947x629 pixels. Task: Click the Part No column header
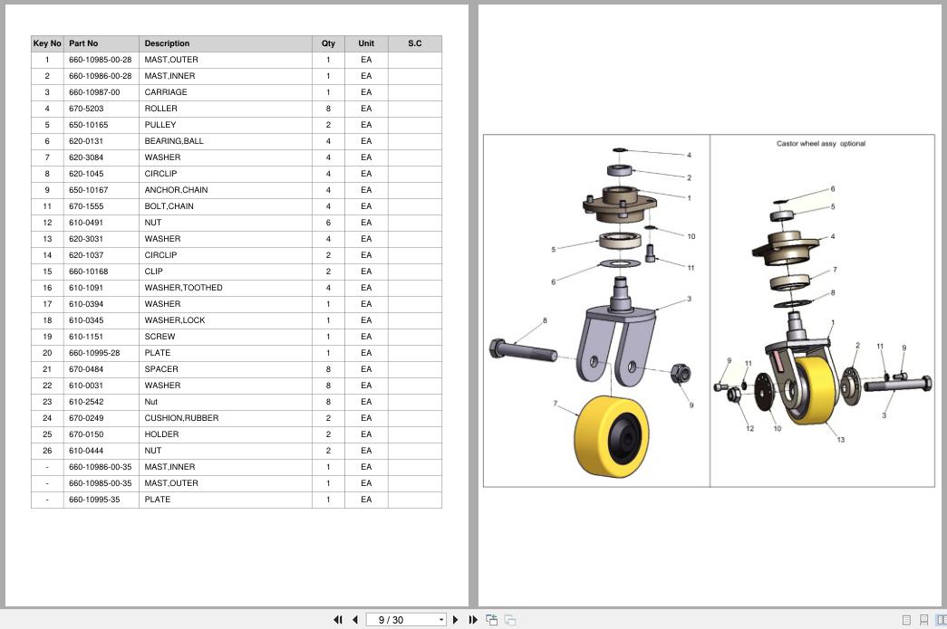[101, 43]
